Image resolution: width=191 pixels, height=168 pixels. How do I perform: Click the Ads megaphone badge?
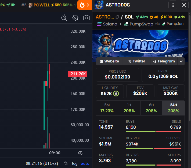(x=179, y=17)
